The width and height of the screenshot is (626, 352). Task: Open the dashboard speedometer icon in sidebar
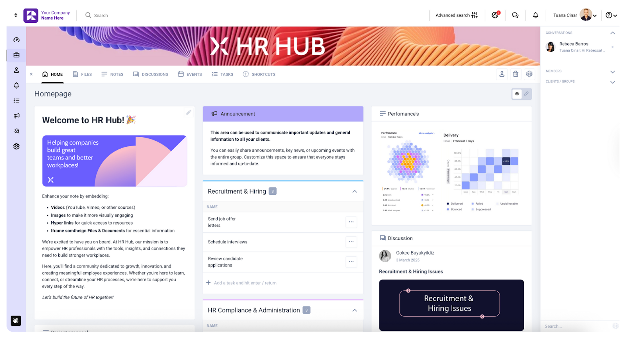point(16,39)
